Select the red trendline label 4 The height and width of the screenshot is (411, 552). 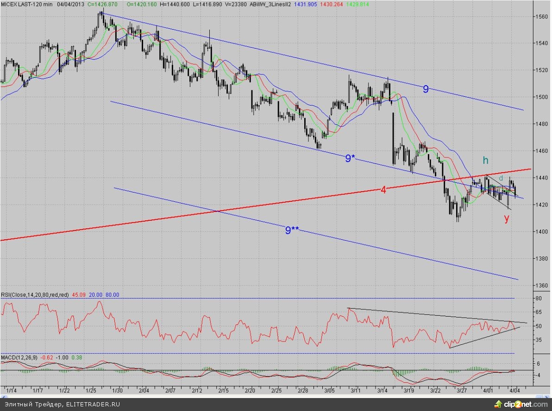point(383,189)
